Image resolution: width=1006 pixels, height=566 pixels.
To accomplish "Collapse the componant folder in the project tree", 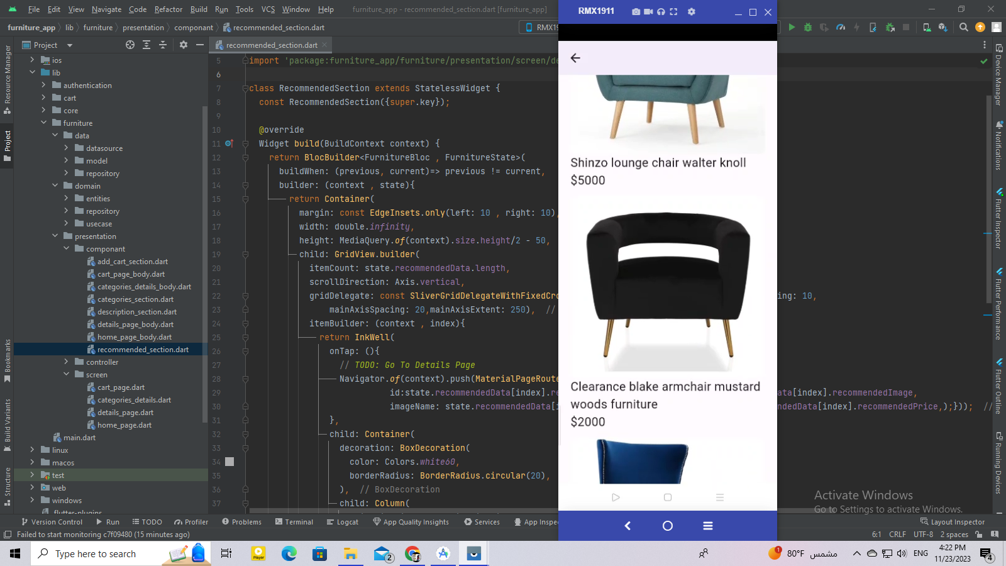I will click(x=65, y=248).
